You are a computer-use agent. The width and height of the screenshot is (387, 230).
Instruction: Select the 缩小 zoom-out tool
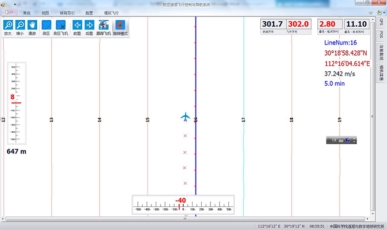[x=20, y=28]
